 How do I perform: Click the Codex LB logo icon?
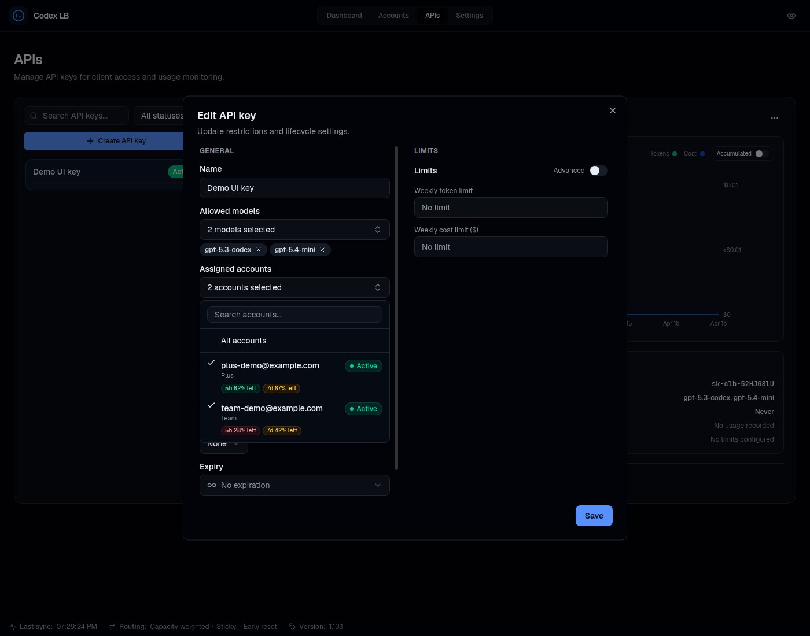pyautogui.click(x=19, y=16)
